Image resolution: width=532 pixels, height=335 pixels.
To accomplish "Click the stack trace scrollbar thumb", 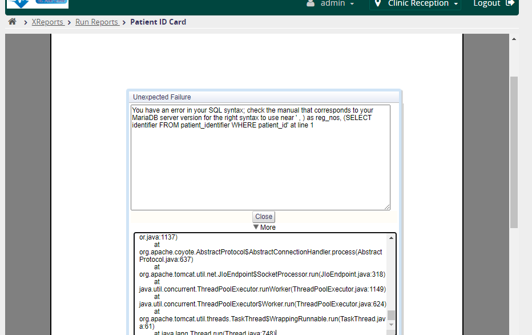I will (x=392, y=315).
